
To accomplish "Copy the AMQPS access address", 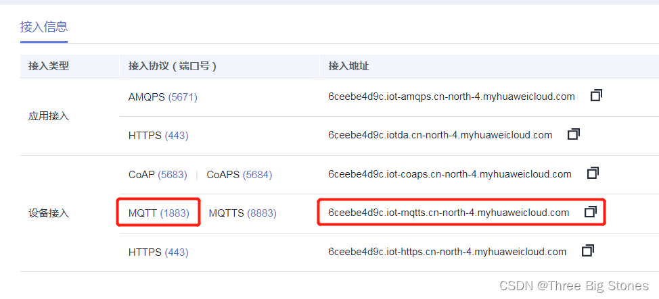I will (596, 96).
